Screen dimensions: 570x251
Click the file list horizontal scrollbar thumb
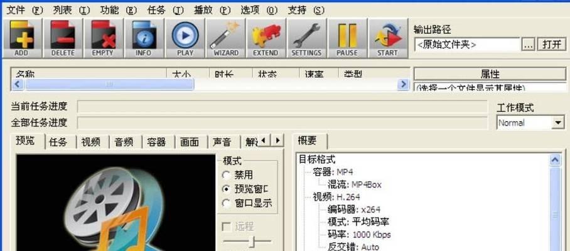(x=109, y=85)
